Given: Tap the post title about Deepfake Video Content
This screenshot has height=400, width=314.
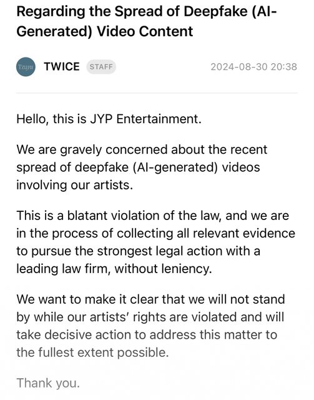Looking at the screenshot, I should pos(147,21).
